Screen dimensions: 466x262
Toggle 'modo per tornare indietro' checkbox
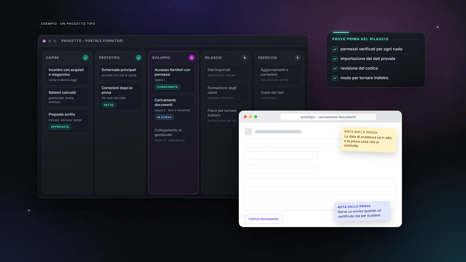[335, 78]
